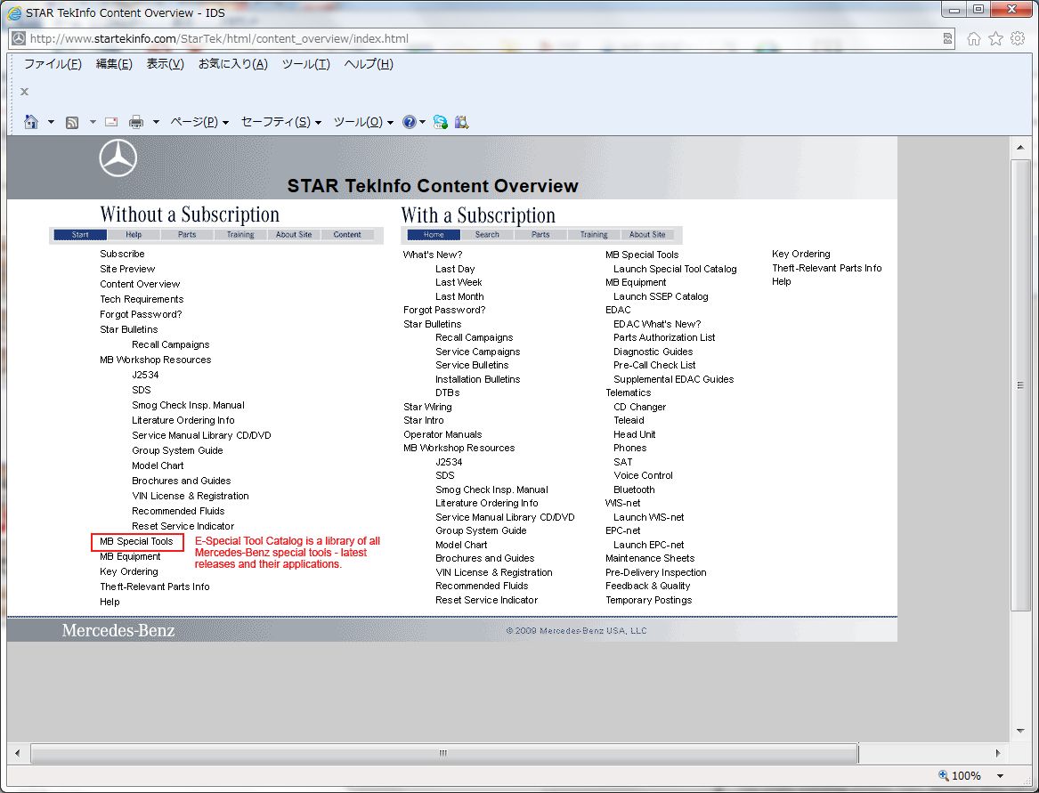1039x793 pixels.
Task: Open Launch EPC-net link
Action: click(648, 546)
